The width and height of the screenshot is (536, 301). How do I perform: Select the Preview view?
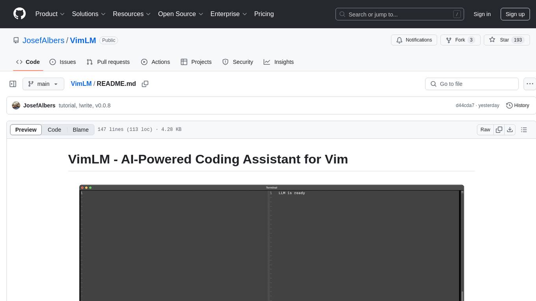(x=26, y=130)
